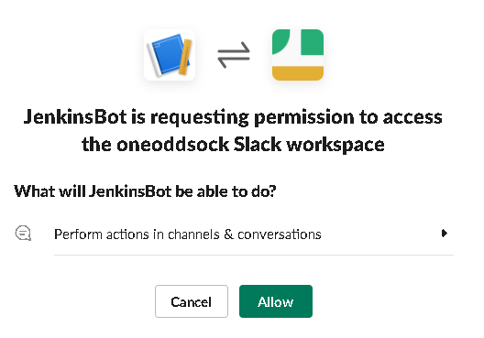Click the yellow ruler in JenkinsBot icon
Viewport: 484px width, 338px height.
185,58
